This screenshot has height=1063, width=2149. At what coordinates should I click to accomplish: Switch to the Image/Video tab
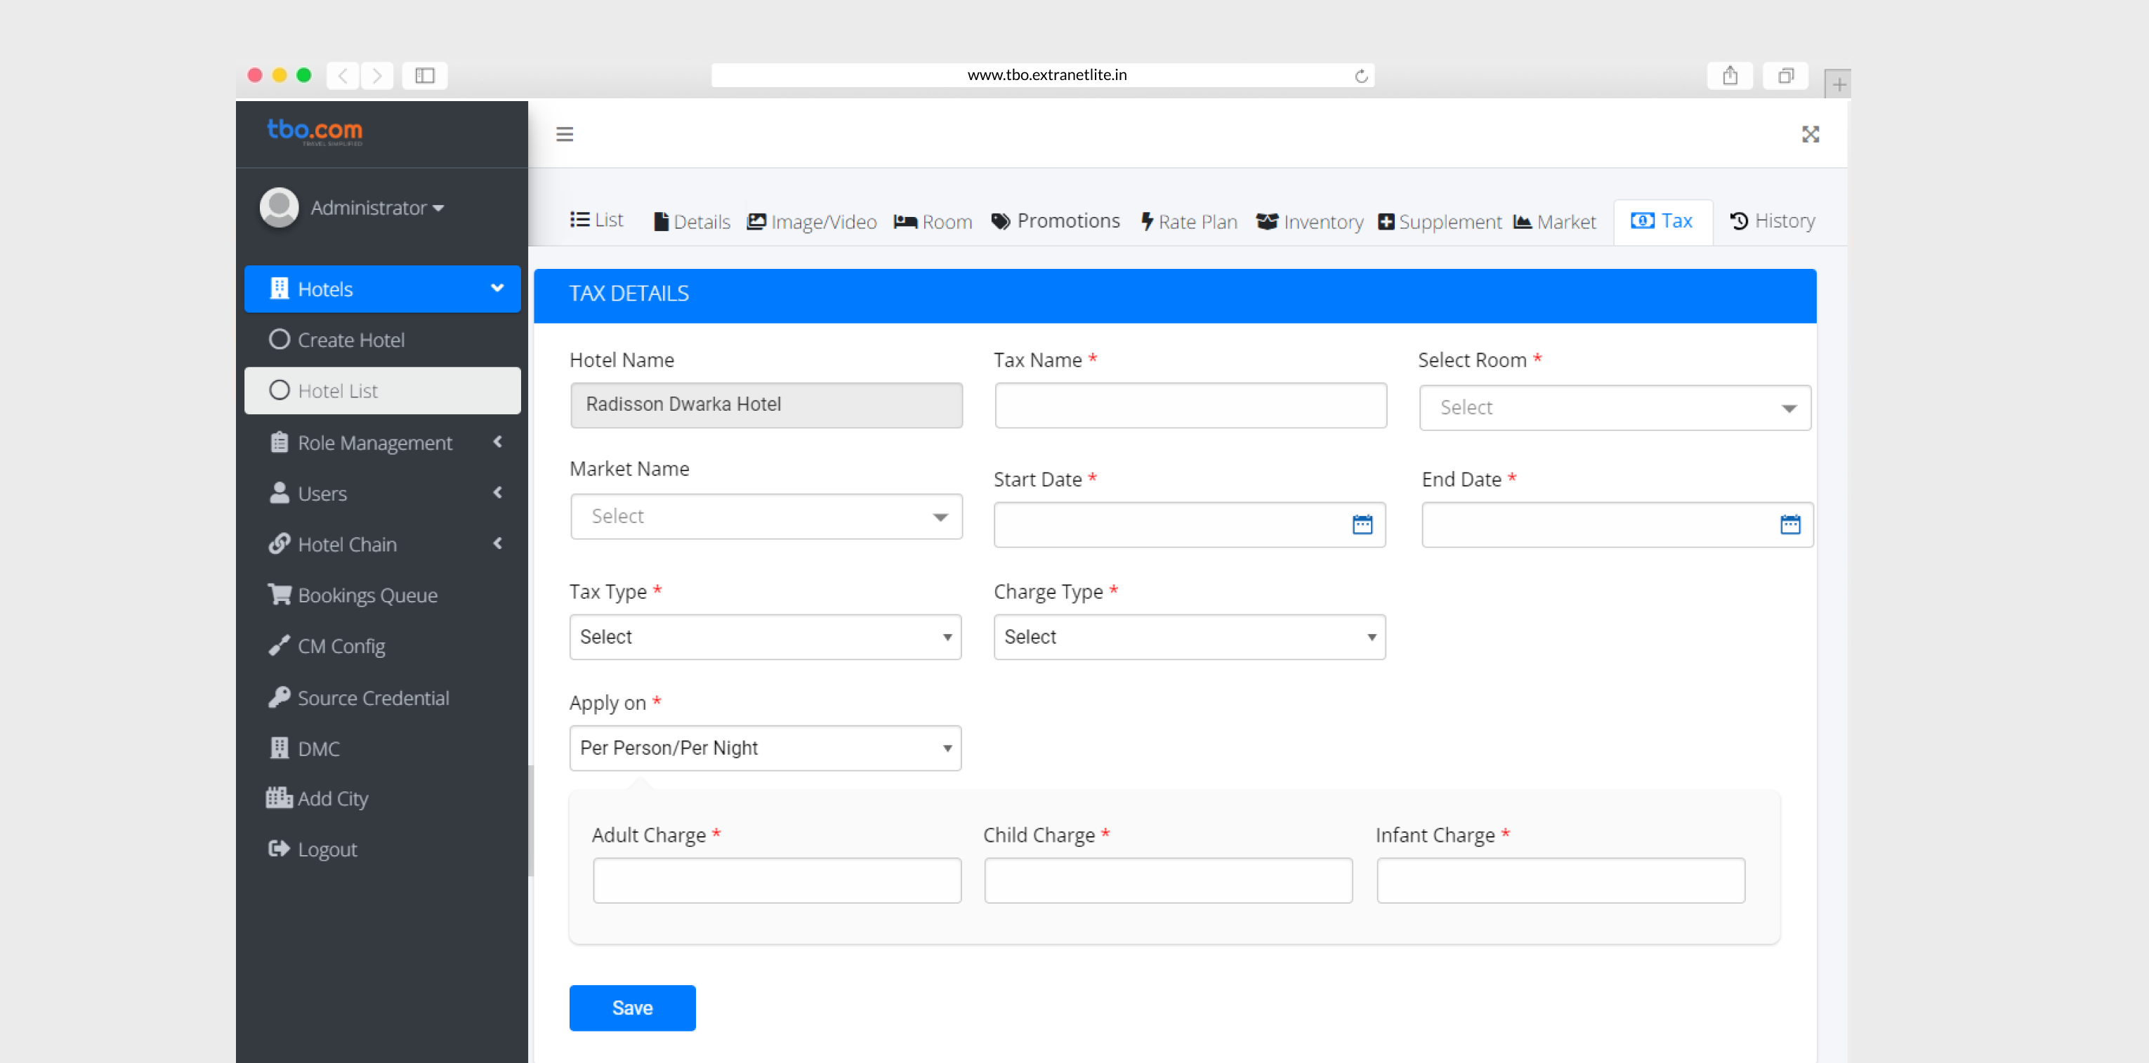(812, 222)
